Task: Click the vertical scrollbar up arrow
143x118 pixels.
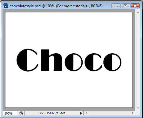Action: [138, 12]
